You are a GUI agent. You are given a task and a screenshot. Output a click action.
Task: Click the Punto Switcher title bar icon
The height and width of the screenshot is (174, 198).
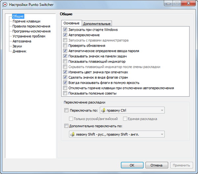5,5
